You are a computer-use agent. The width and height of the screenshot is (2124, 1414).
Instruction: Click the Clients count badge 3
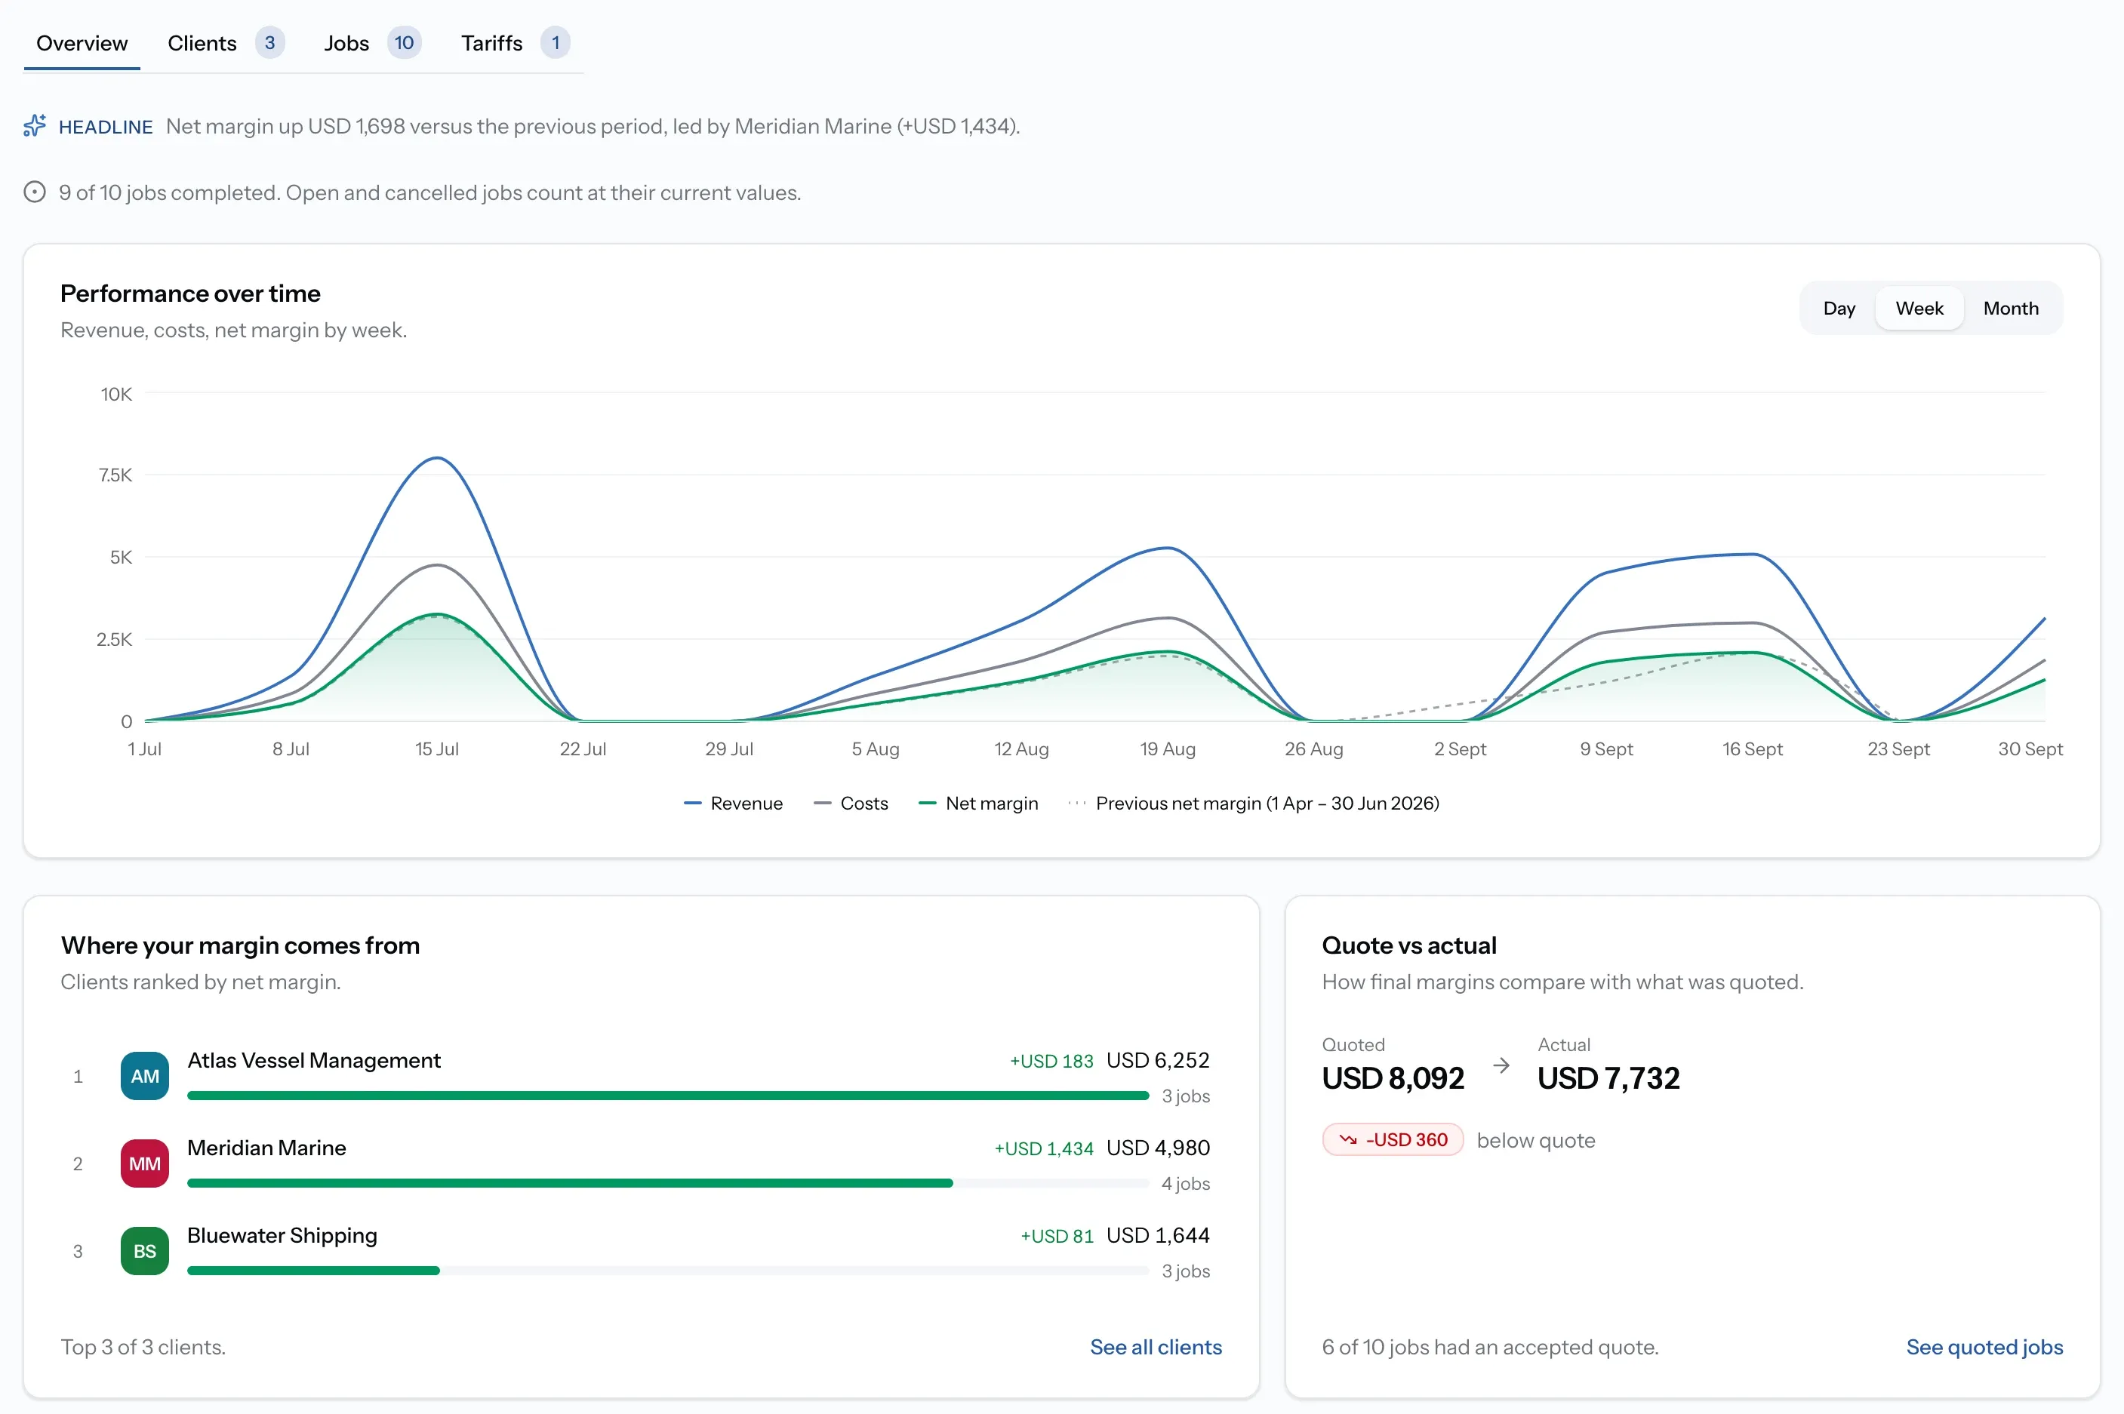pyautogui.click(x=269, y=42)
